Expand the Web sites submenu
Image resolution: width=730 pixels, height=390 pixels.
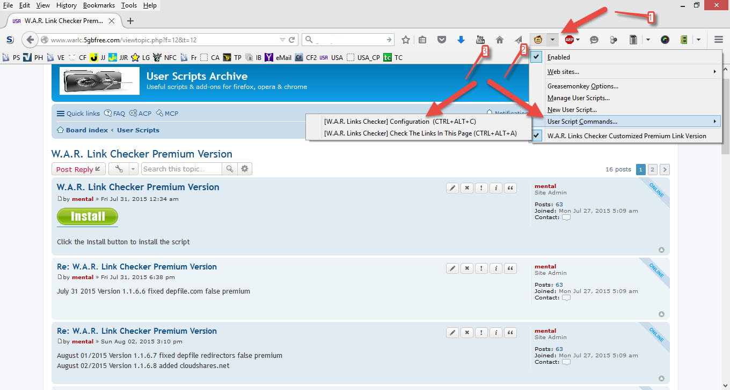[x=563, y=72]
